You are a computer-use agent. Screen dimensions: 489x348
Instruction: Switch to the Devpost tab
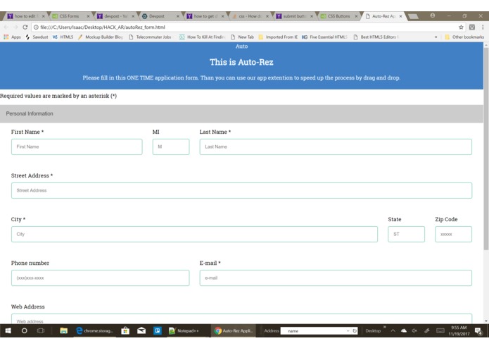click(x=160, y=16)
